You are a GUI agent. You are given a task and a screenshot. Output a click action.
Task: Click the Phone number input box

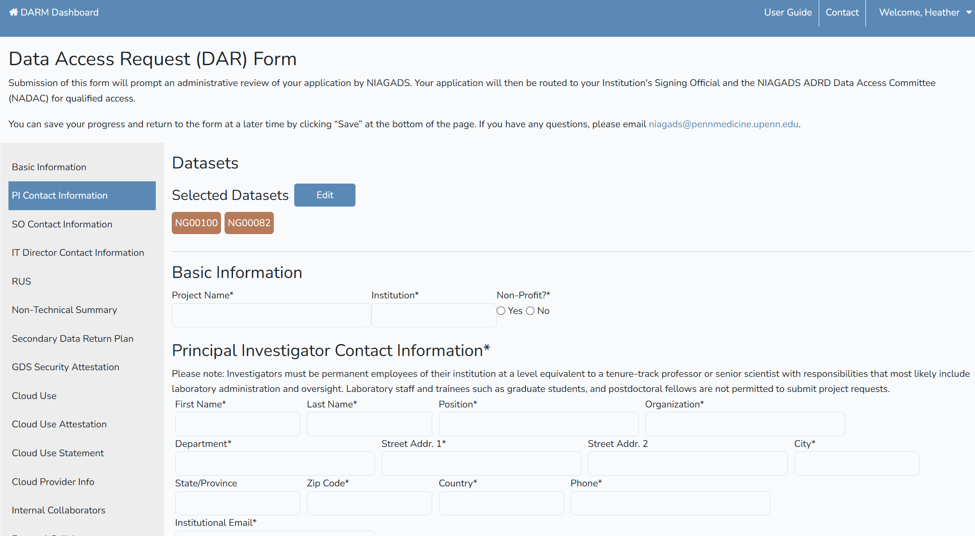click(x=670, y=503)
